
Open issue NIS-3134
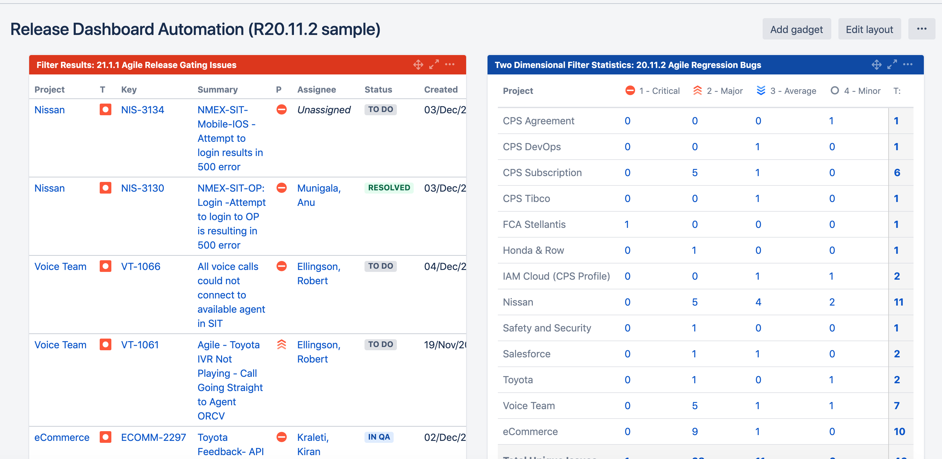tap(143, 109)
